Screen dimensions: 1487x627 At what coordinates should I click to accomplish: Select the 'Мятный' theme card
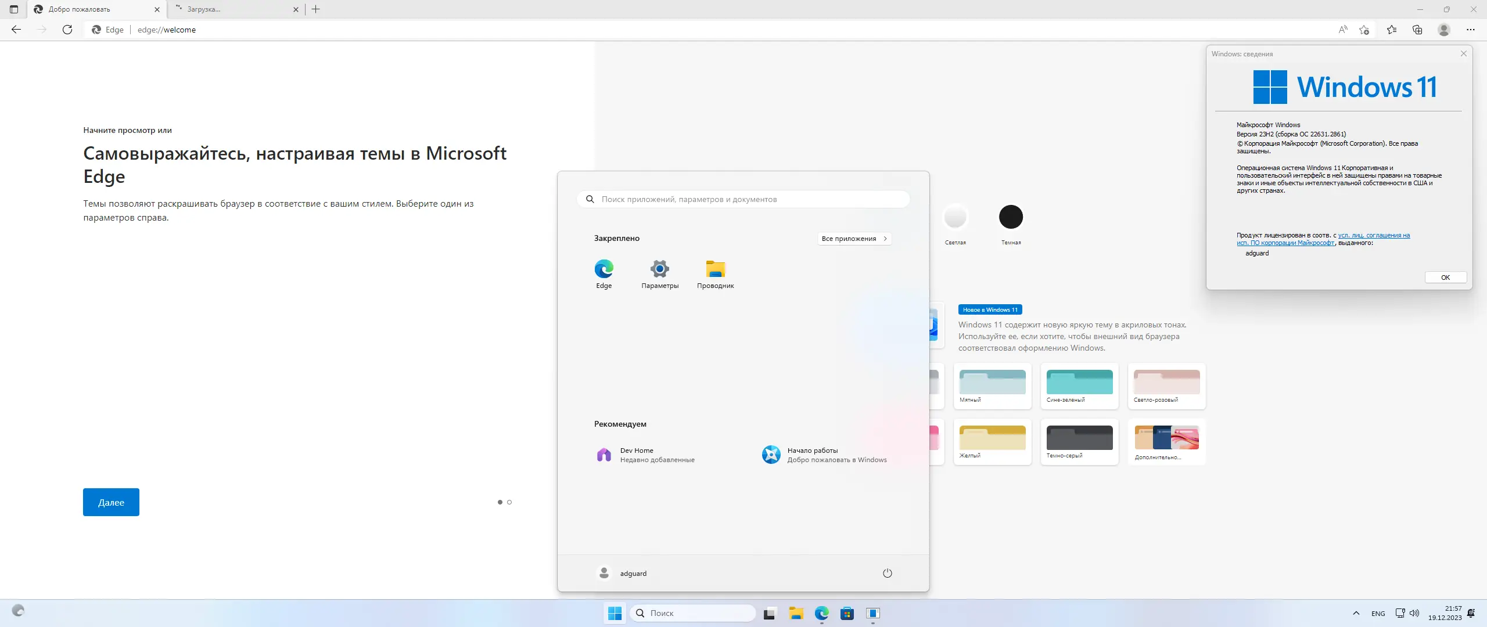[992, 386]
